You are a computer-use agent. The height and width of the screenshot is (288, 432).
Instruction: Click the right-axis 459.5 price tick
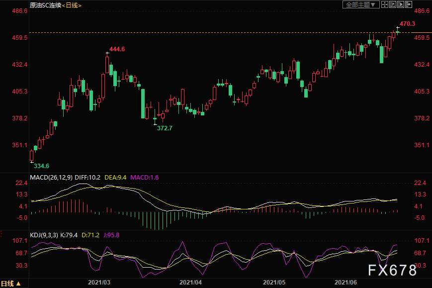tap(422, 38)
